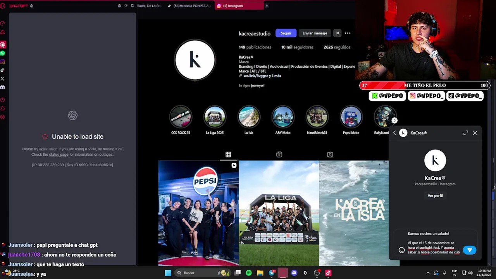Close the KaCrea chat popup
The image size is (496, 279).
475,133
